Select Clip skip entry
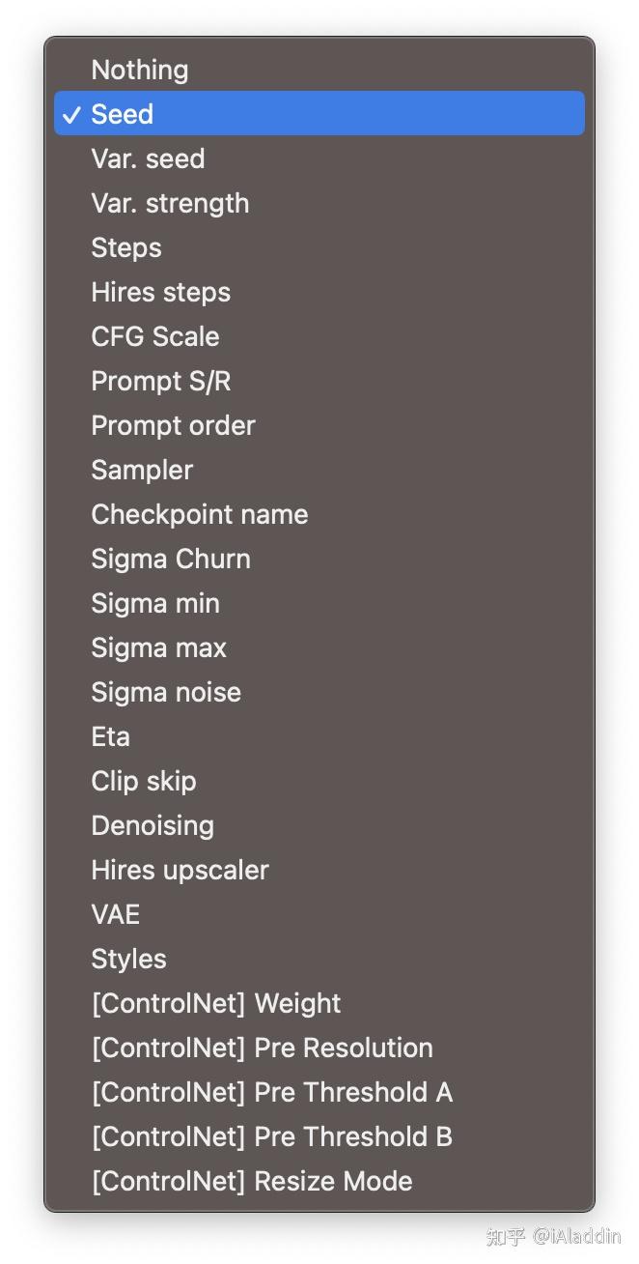This screenshot has width=639, height=1264. tap(144, 781)
